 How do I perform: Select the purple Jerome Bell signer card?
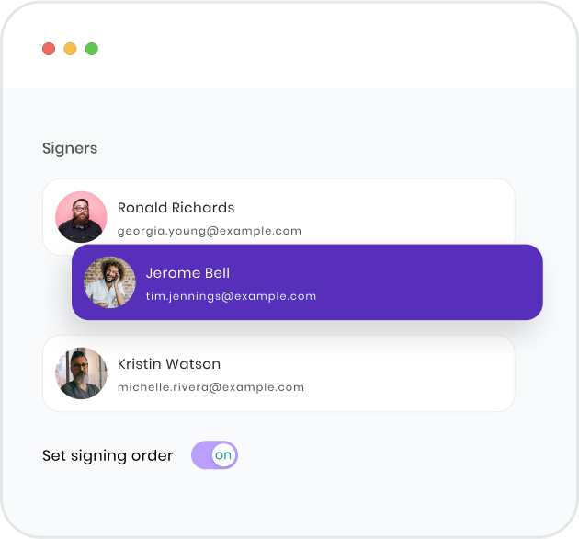click(x=307, y=282)
